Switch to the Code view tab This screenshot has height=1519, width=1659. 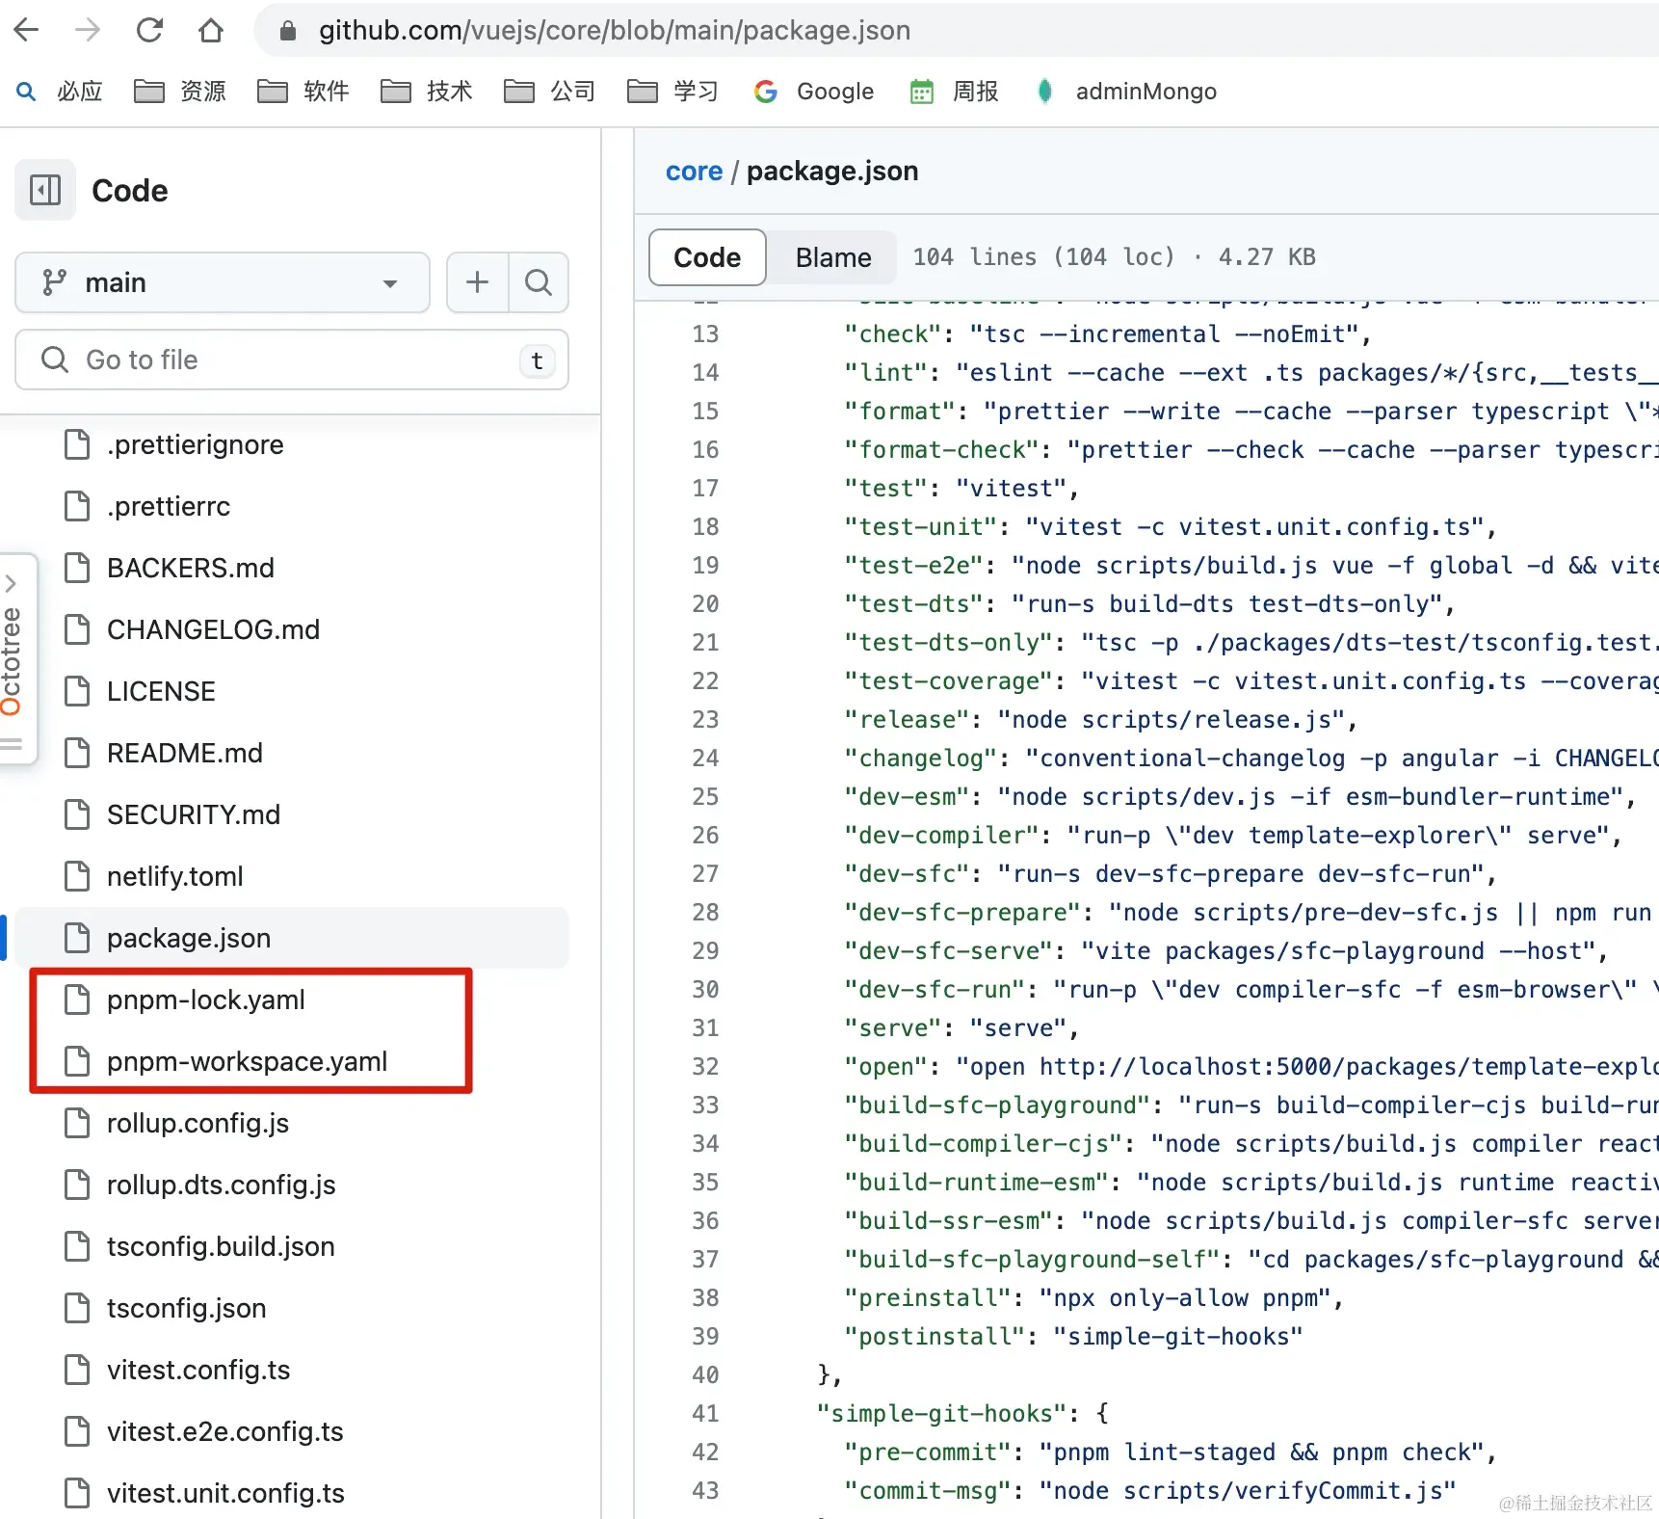[x=707, y=257]
